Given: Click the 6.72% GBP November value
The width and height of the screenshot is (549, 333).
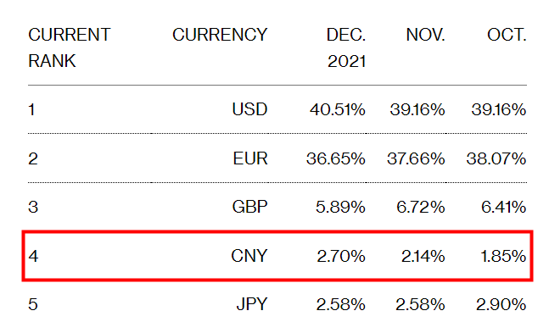Looking at the screenshot, I should (421, 207).
